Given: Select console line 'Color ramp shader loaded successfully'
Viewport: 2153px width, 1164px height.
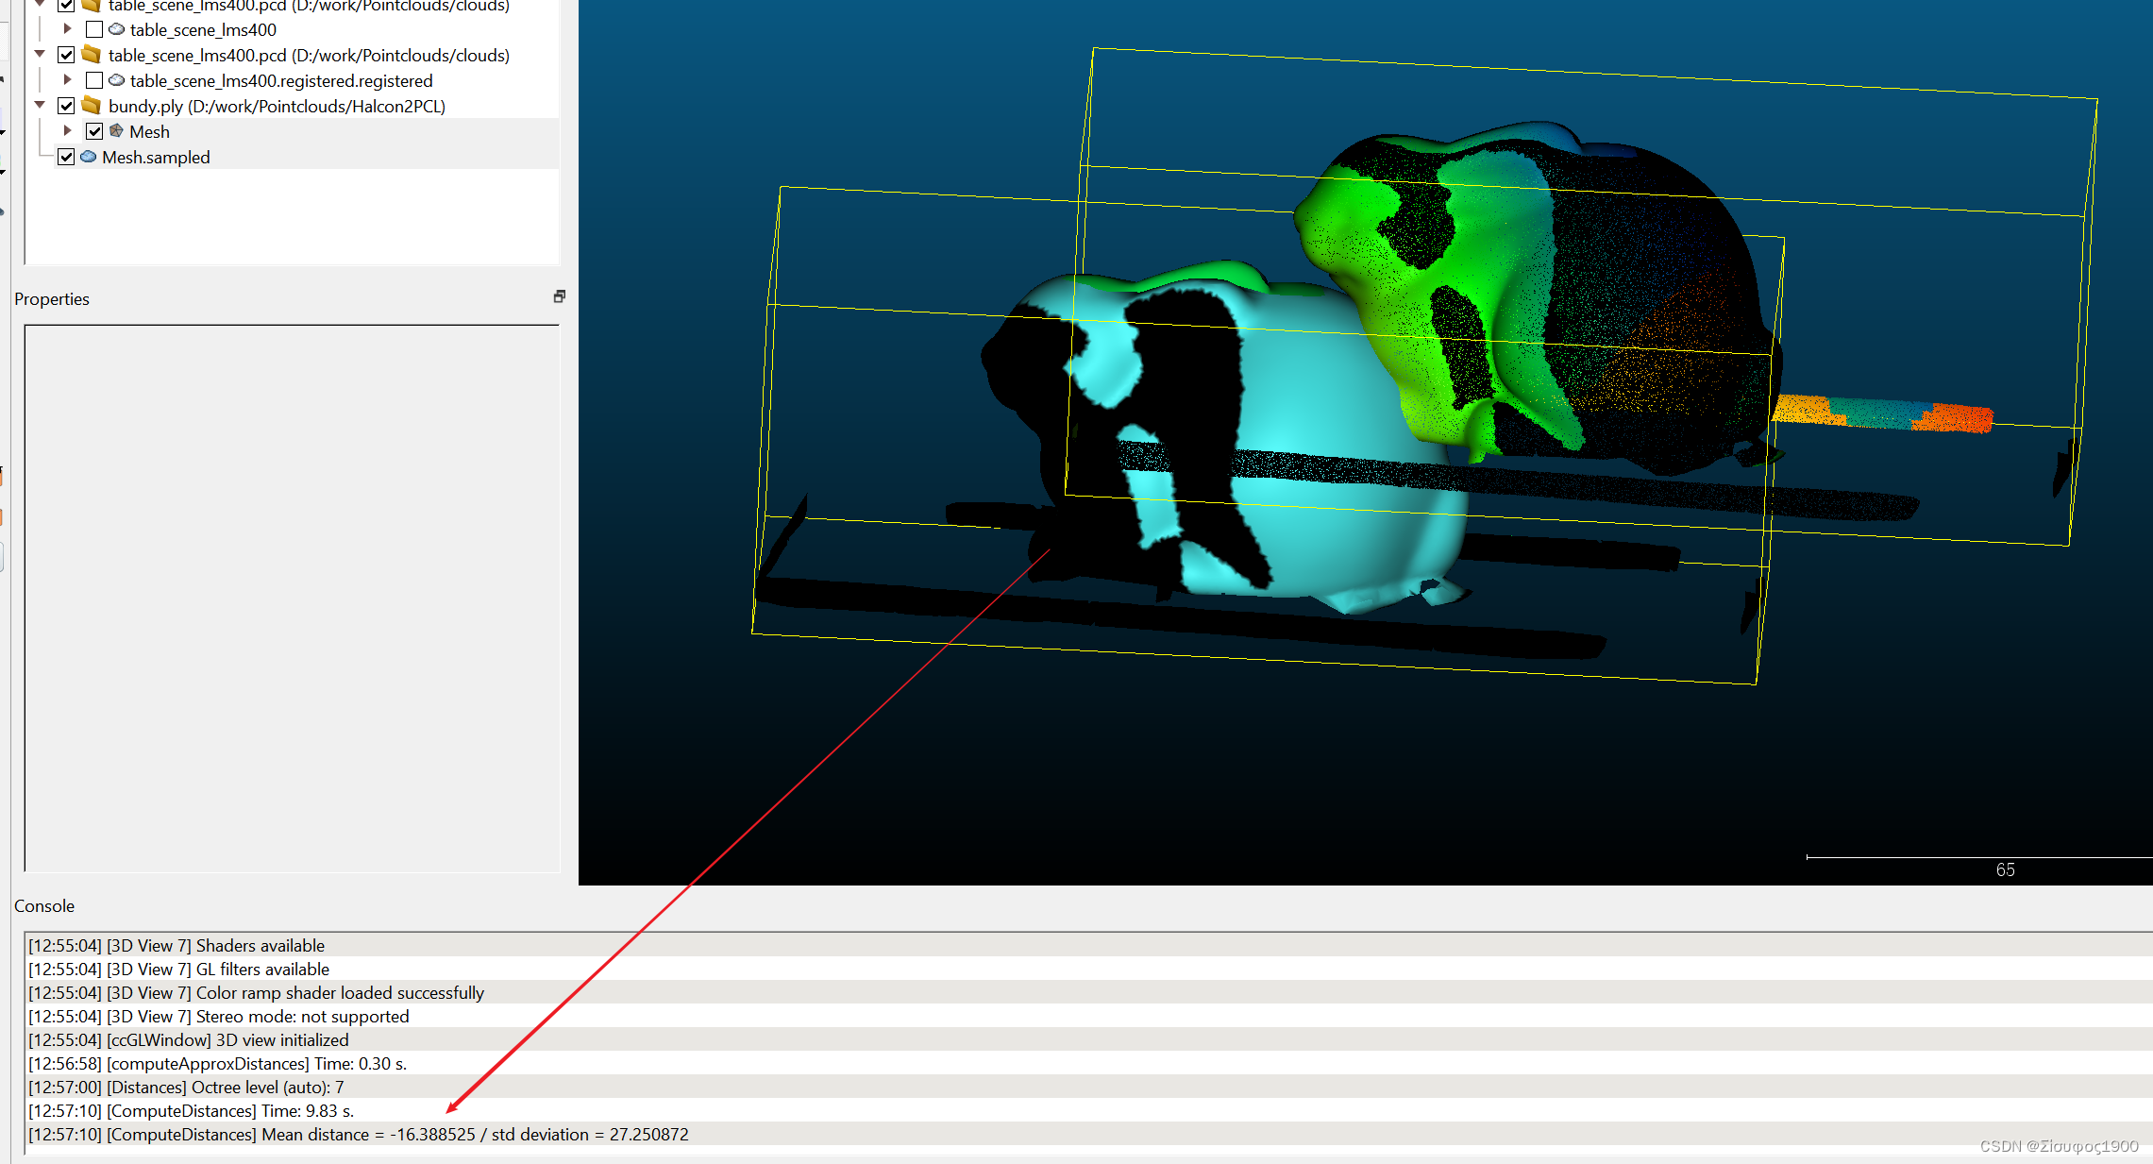Looking at the screenshot, I should (x=1090, y=992).
